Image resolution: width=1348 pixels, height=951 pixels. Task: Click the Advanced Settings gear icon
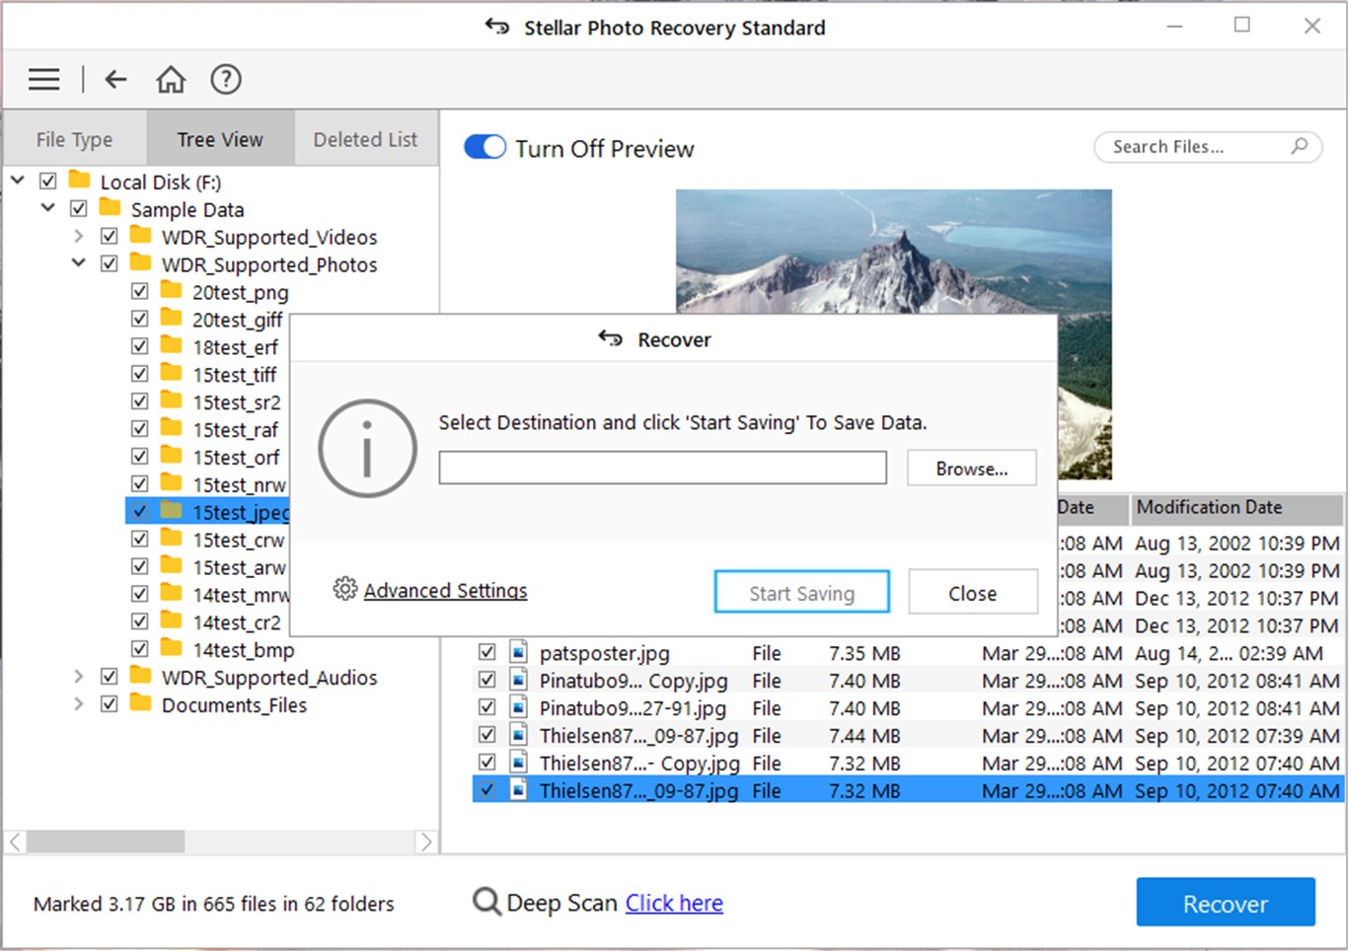point(344,589)
